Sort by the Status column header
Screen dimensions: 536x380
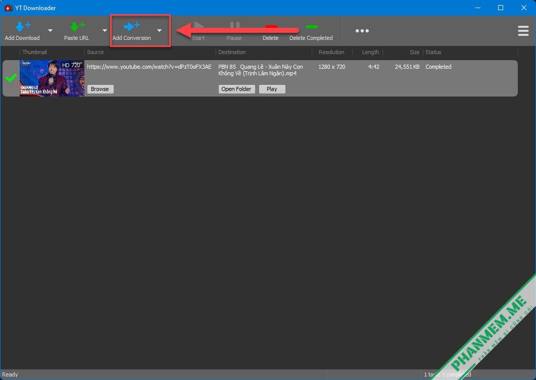click(x=433, y=52)
